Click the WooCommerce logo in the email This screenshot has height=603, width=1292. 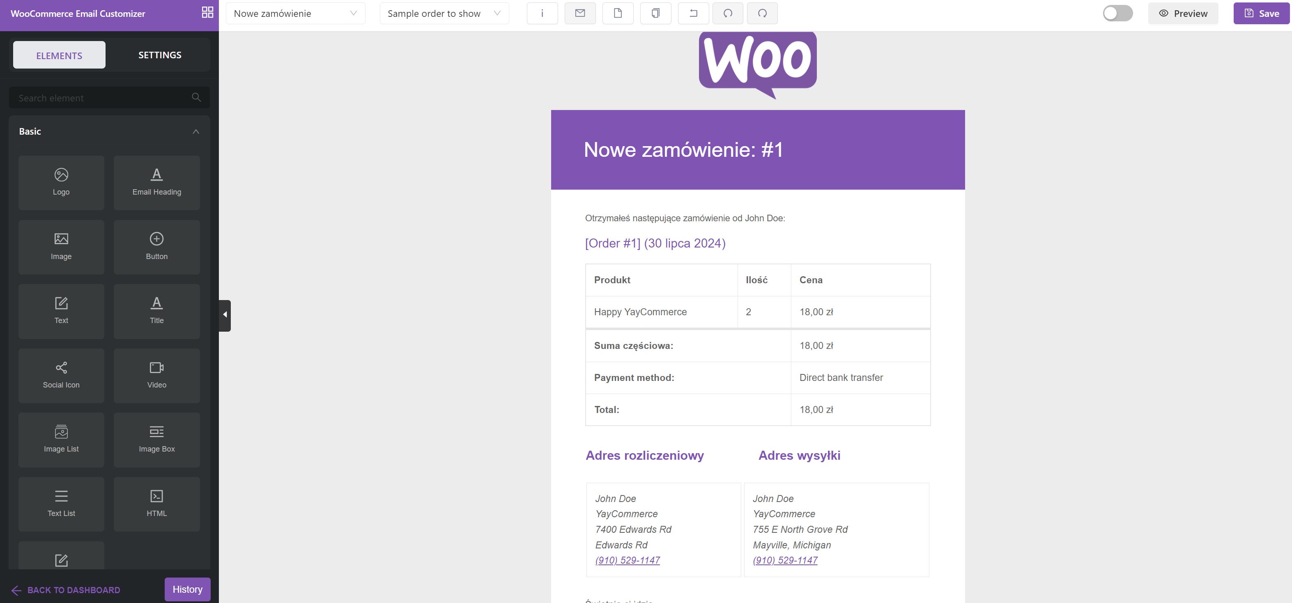point(757,65)
